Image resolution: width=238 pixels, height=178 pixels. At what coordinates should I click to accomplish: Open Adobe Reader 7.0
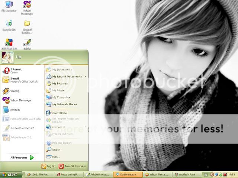(x=22, y=138)
